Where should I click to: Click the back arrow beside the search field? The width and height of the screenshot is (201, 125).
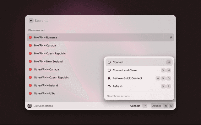31,21
